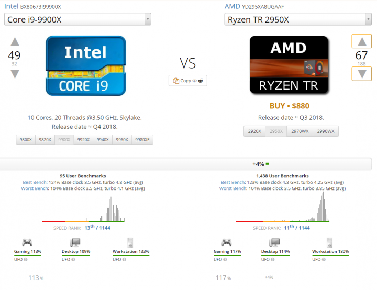Click the AMD part number YD295XA8UGAAF
This screenshot has width=377, height=290.
(263, 7)
